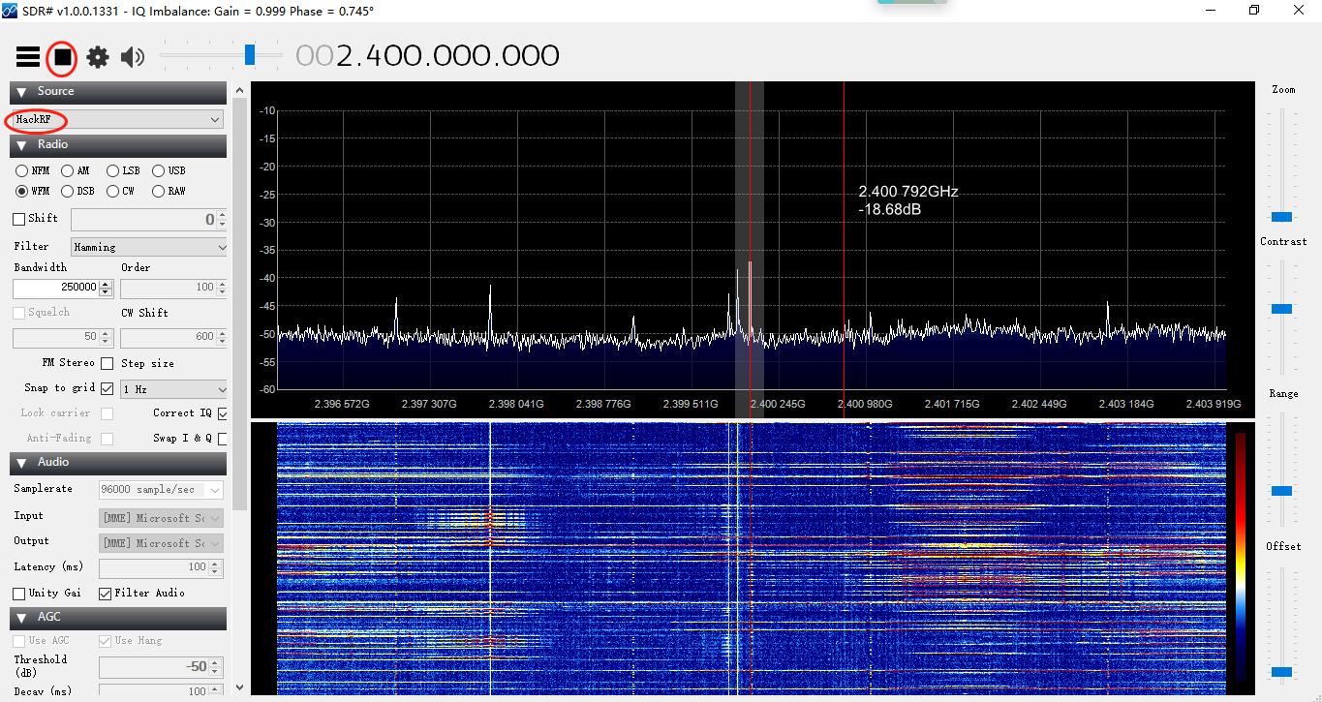Screen dimensions: 1322x702
Task: Click the Offset slider handle
Action: tap(1281, 671)
